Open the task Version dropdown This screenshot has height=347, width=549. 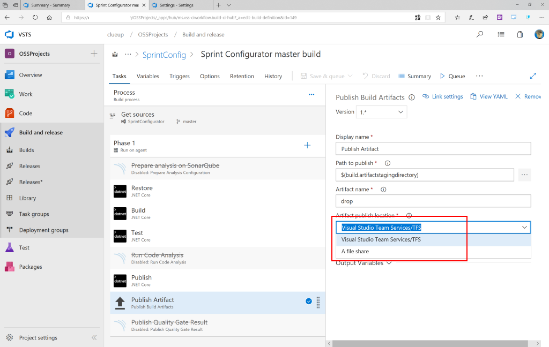point(381,112)
